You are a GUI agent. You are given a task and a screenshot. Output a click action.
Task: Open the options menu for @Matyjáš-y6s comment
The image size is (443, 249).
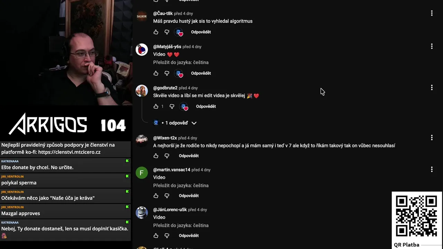(432, 46)
